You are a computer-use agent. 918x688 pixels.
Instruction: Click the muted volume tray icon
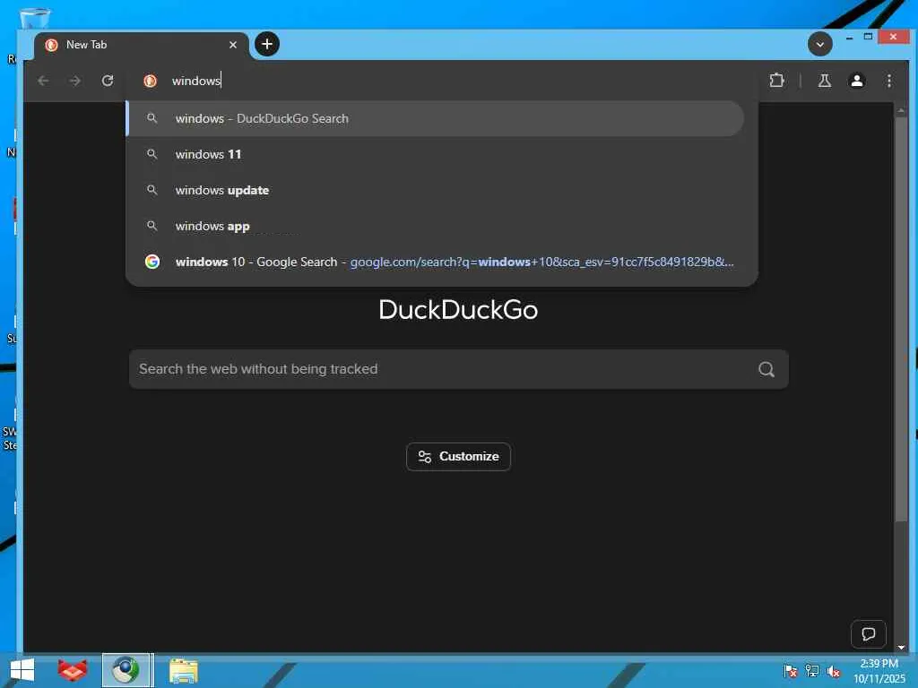pyautogui.click(x=833, y=671)
